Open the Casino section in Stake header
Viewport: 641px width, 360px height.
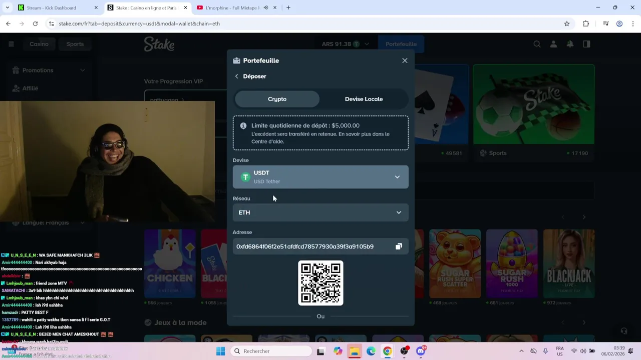pyautogui.click(x=39, y=44)
